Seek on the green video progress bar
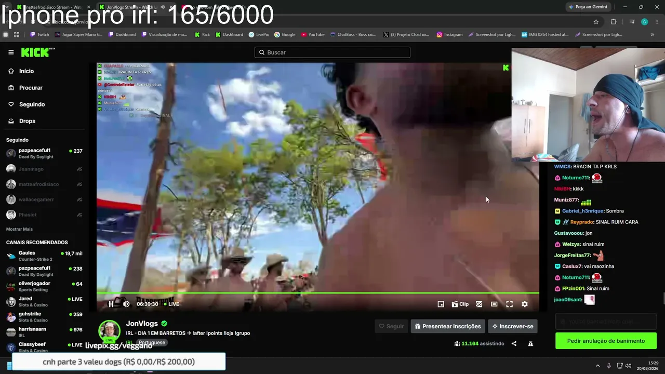 318,293
